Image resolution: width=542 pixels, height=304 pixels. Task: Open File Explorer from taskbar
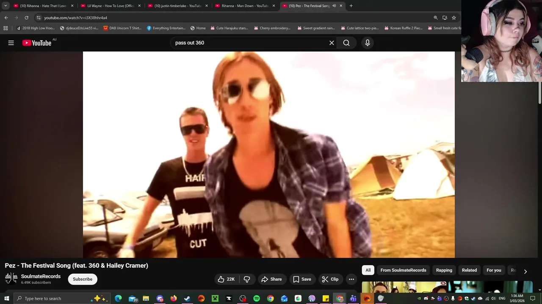point(146,299)
